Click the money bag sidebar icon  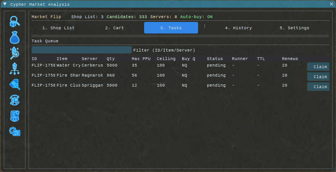[x=15, y=37]
